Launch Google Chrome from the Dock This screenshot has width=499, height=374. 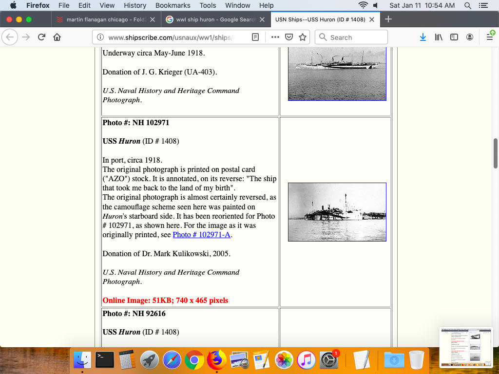click(x=194, y=360)
